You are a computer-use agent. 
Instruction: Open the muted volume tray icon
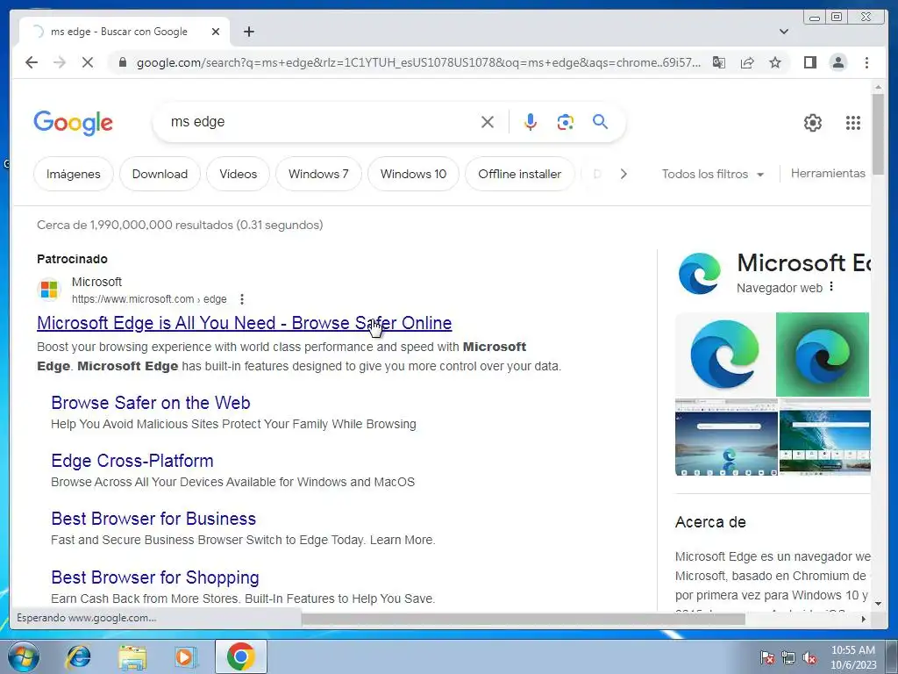point(809,657)
